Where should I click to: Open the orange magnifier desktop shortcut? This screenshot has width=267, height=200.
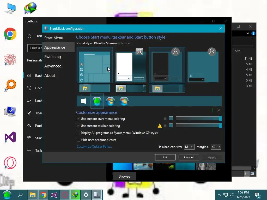click(10, 85)
